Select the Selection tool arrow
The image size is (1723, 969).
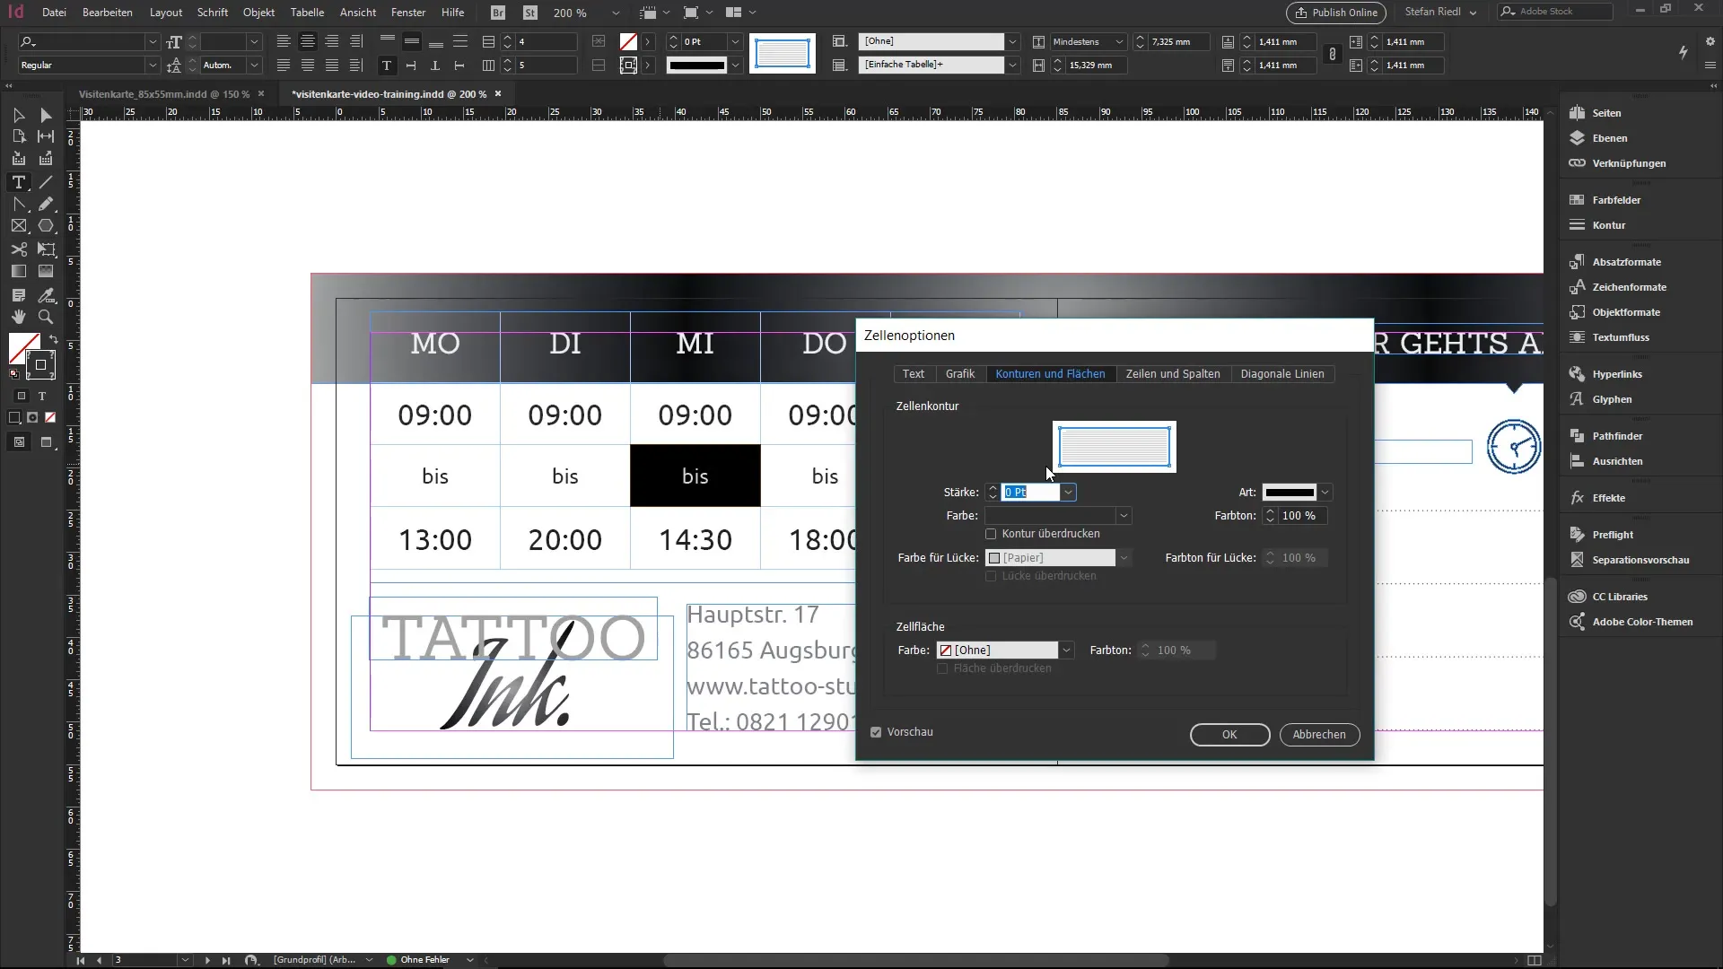[18, 115]
